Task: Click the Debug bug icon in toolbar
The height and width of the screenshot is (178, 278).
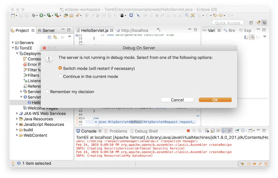Action: pyautogui.click(x=33, y=16)
